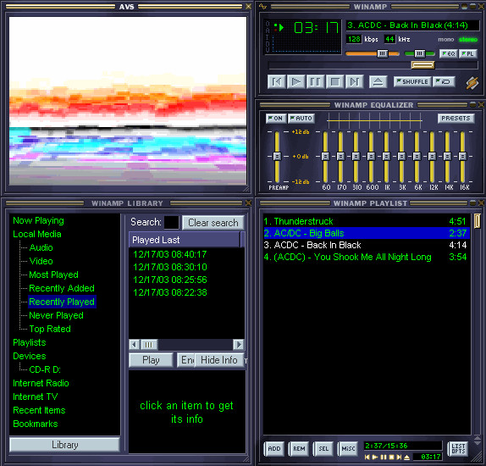Select Audio under Local Media
This screenshot has width=486, height=466.
pos(41,247)
